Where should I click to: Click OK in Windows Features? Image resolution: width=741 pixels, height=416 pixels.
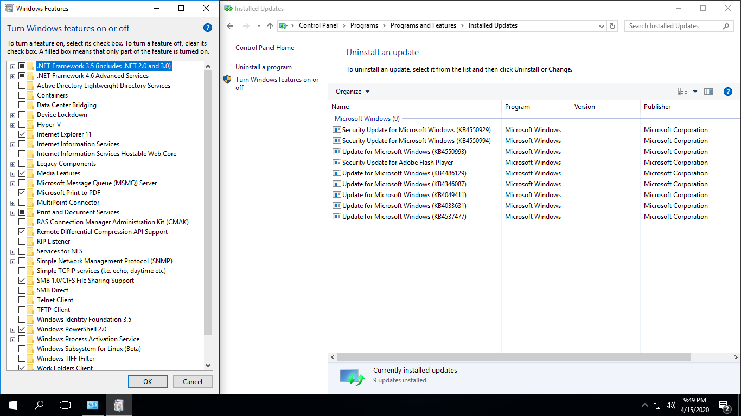(148, 381)
